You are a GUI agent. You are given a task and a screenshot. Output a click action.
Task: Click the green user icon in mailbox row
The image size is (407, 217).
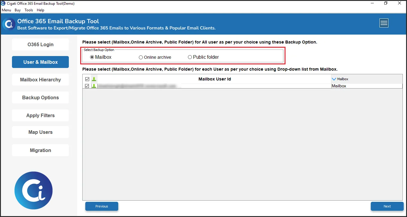click(94, 86)
